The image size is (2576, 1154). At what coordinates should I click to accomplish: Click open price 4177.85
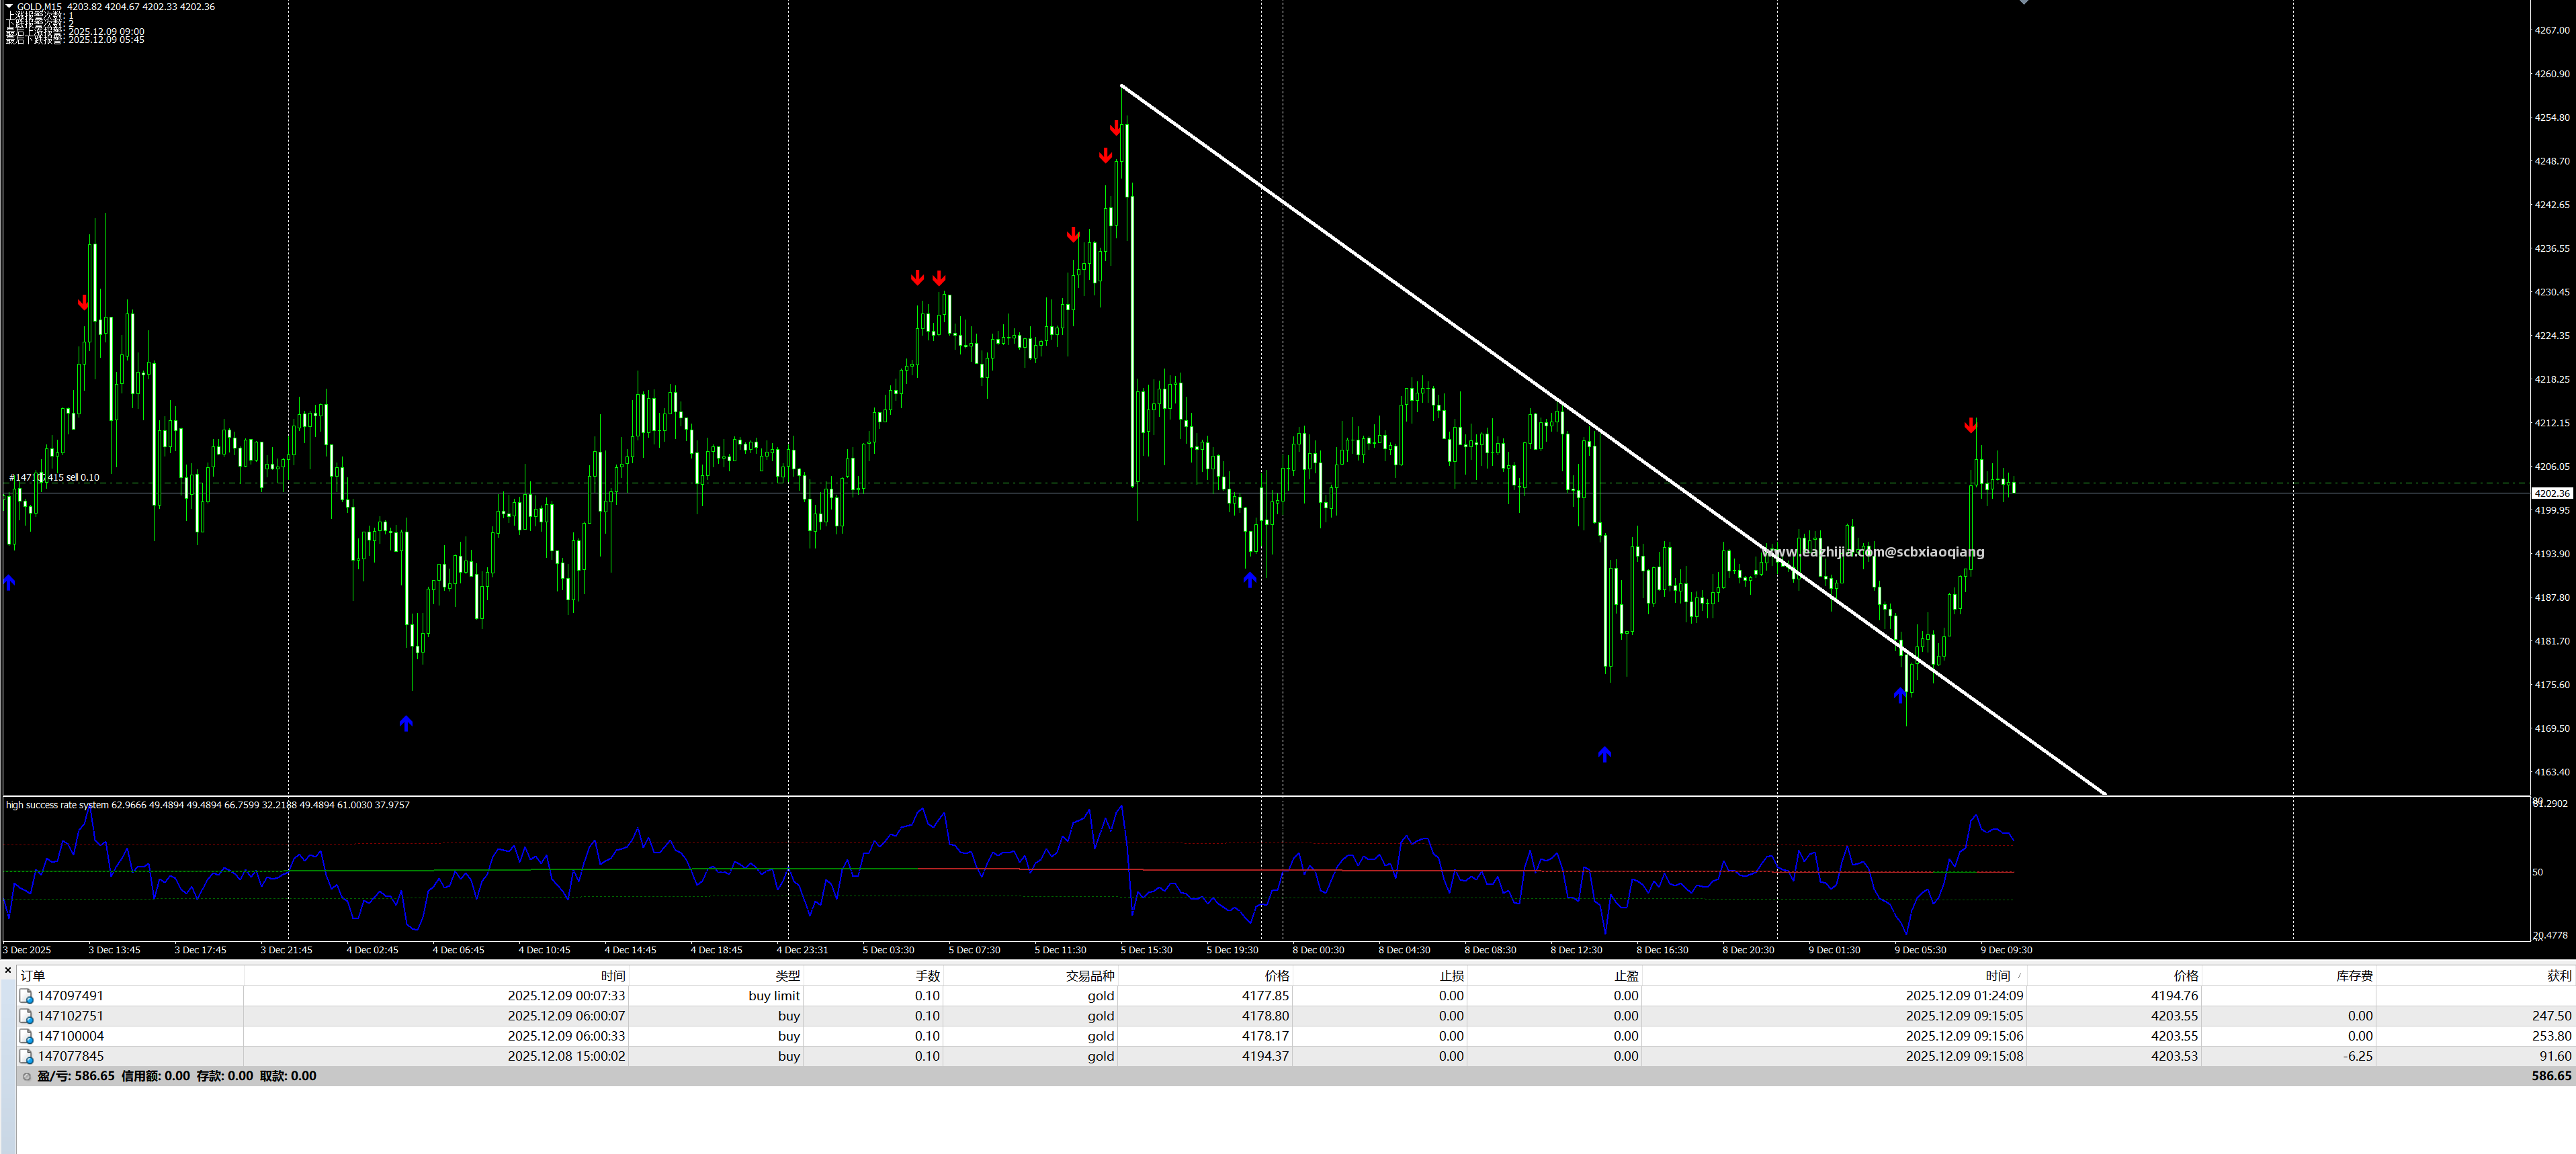point(1265,996)
